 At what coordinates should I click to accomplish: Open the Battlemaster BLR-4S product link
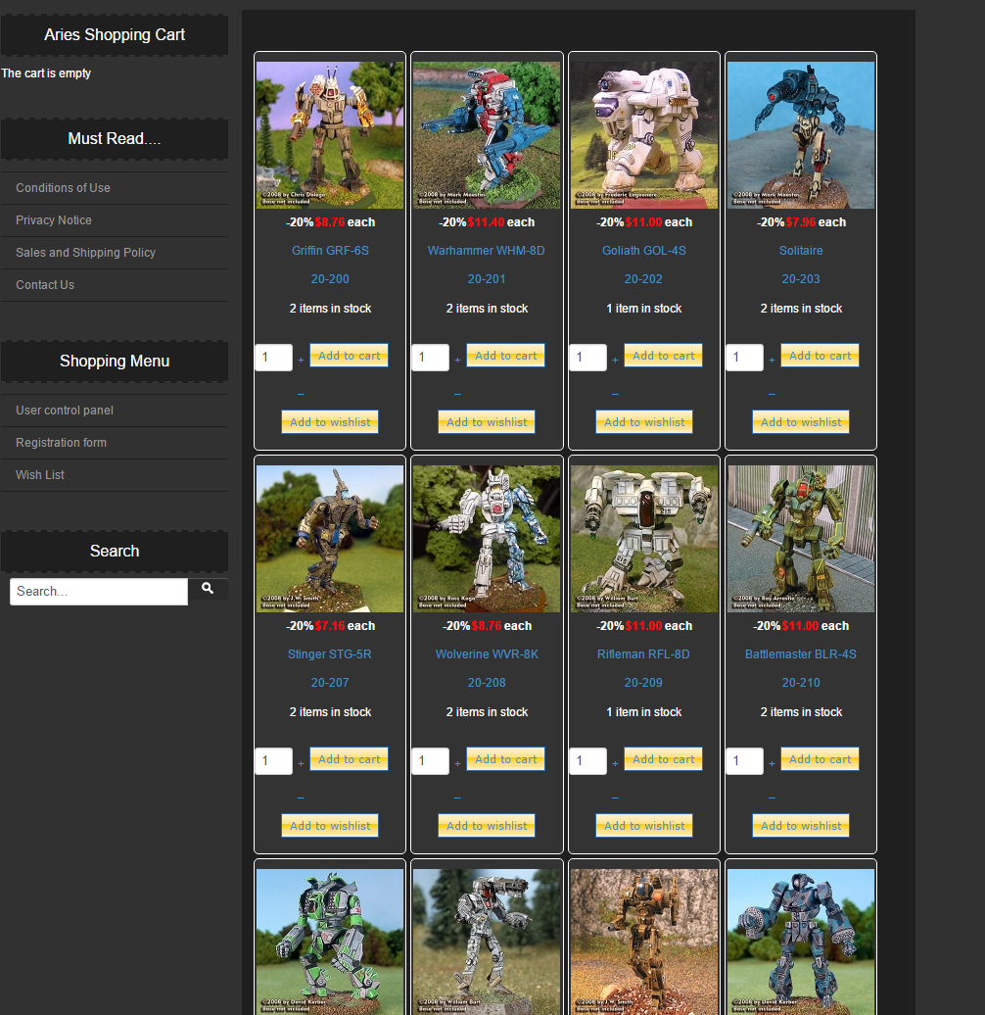tap(801, 654)
